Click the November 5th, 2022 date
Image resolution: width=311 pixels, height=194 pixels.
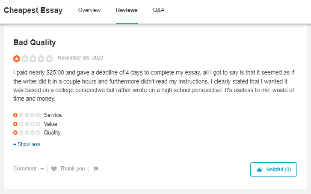(x=80, y=58)
